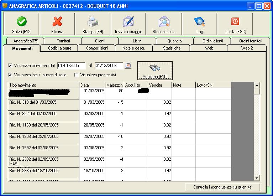Open Invia messaggio envelope icon
This screenshot has width=273, height=196.
[128, 22]
